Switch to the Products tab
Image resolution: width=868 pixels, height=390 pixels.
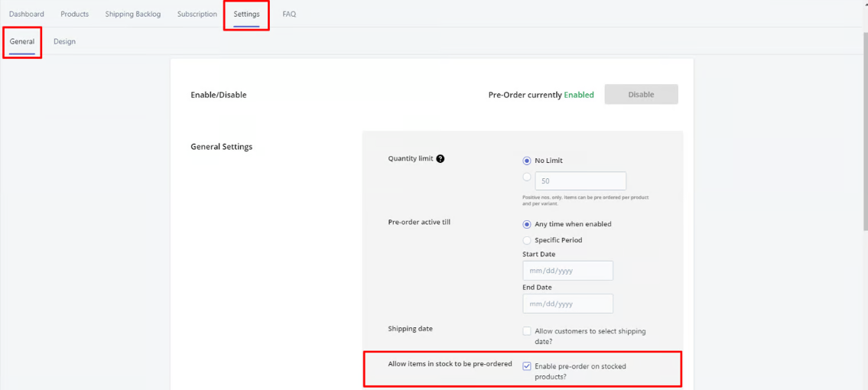(x=75, y=14)
